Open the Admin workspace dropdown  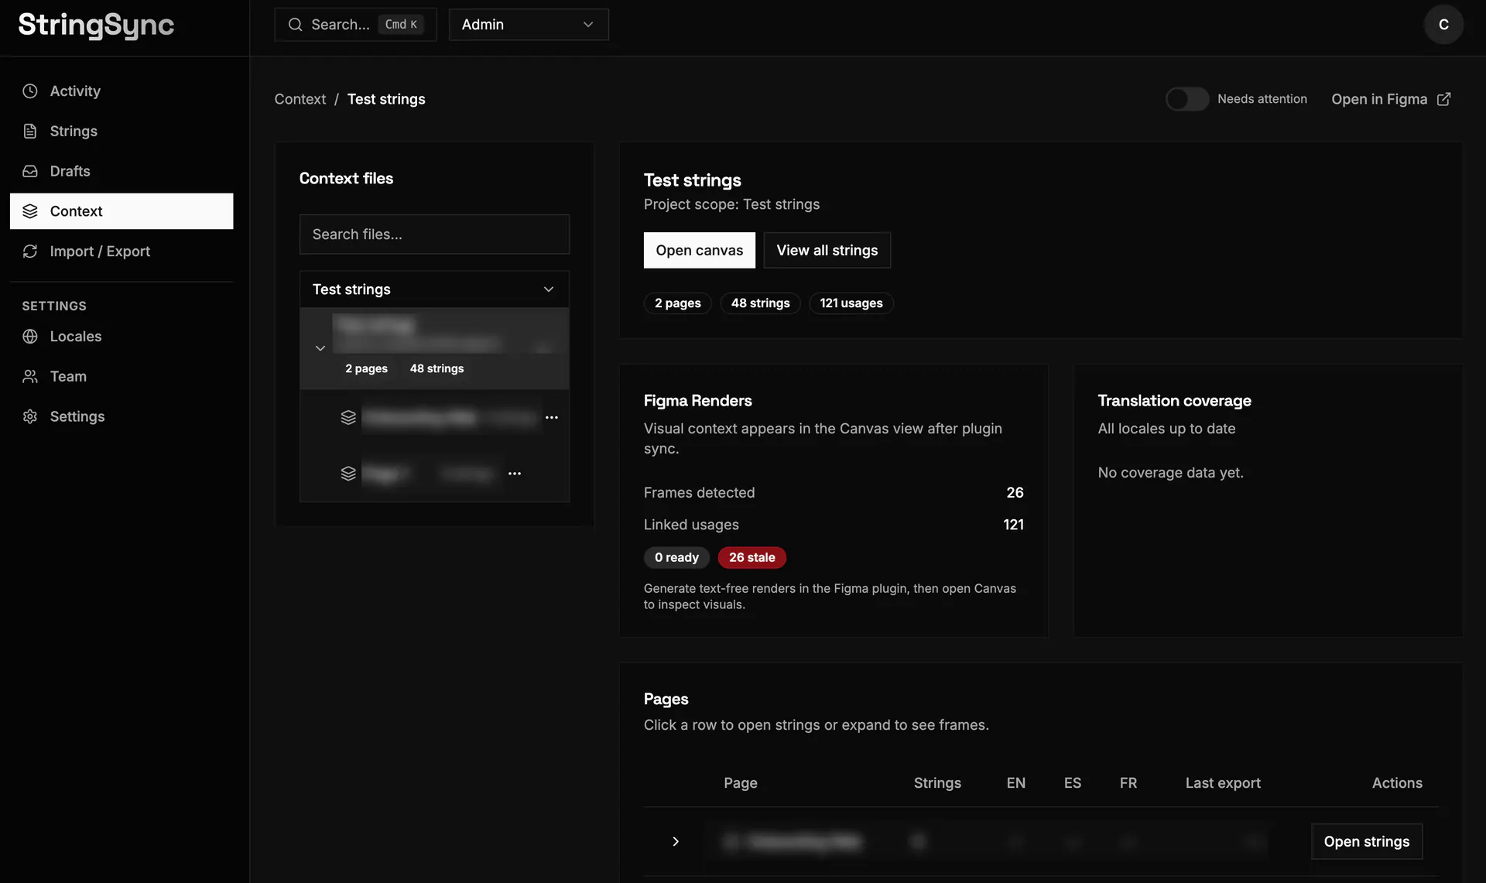click(x=529, y=25)
